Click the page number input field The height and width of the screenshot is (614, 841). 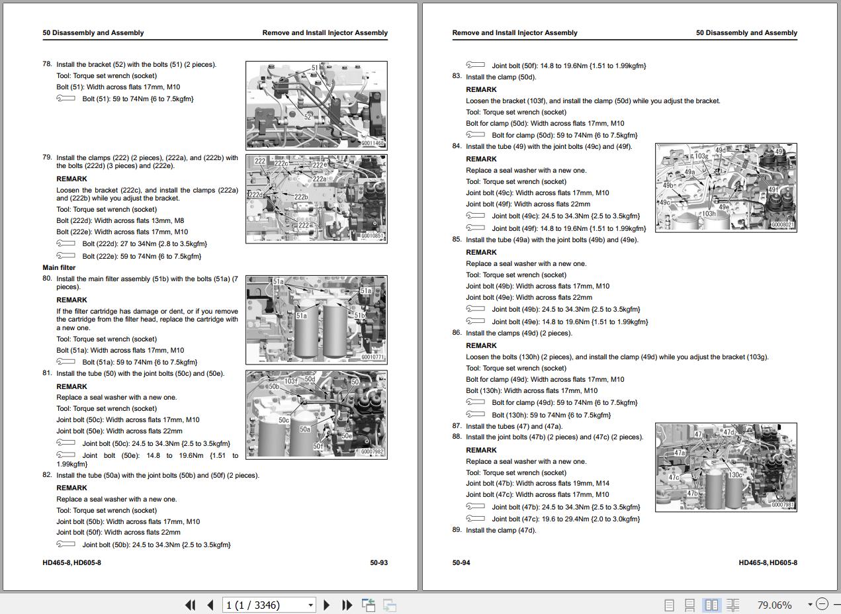click(x=264, y=605)
